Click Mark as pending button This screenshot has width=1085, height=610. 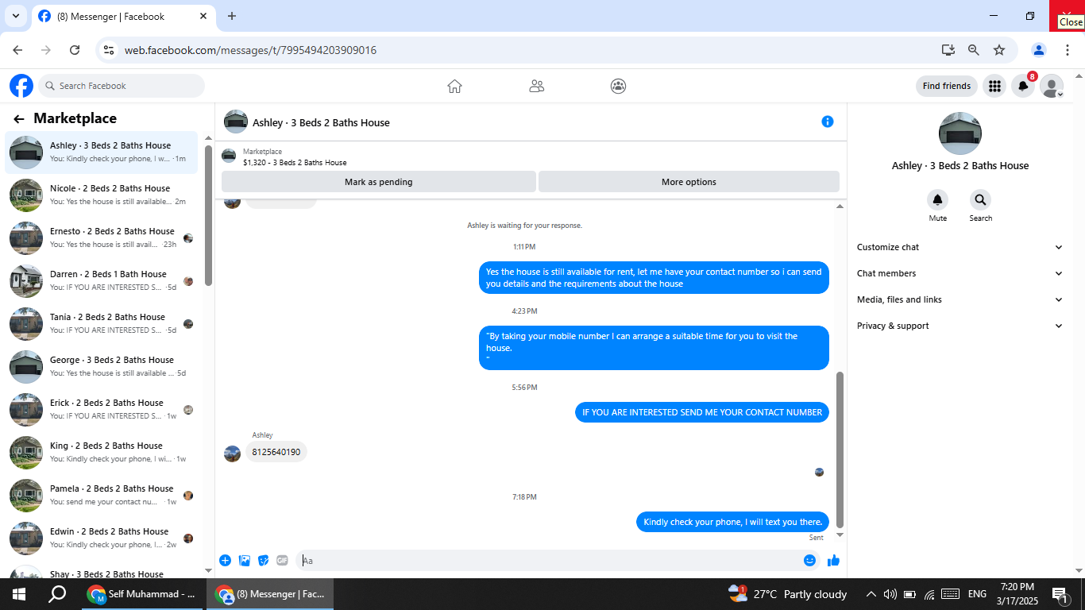(379, 182)
